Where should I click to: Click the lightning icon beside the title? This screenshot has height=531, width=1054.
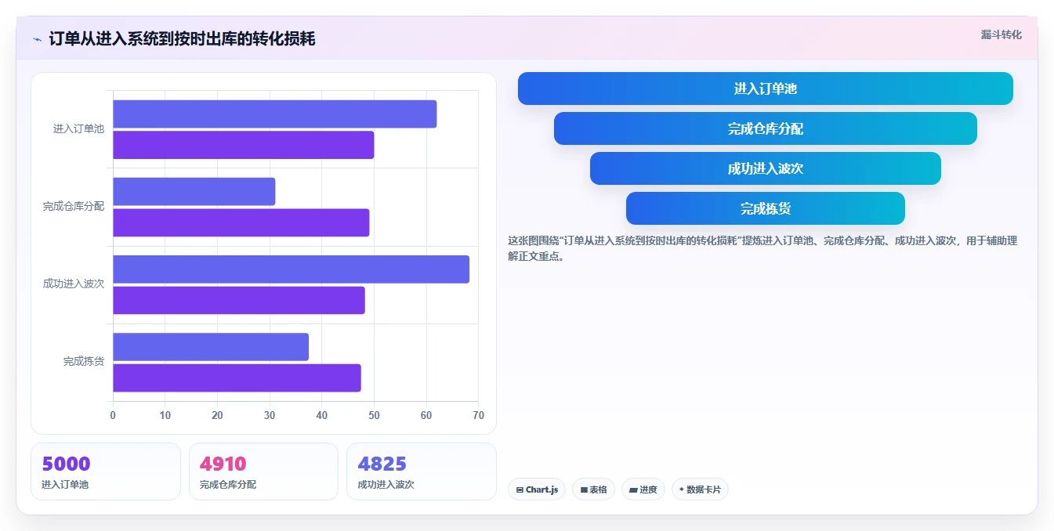pos(37,39)
